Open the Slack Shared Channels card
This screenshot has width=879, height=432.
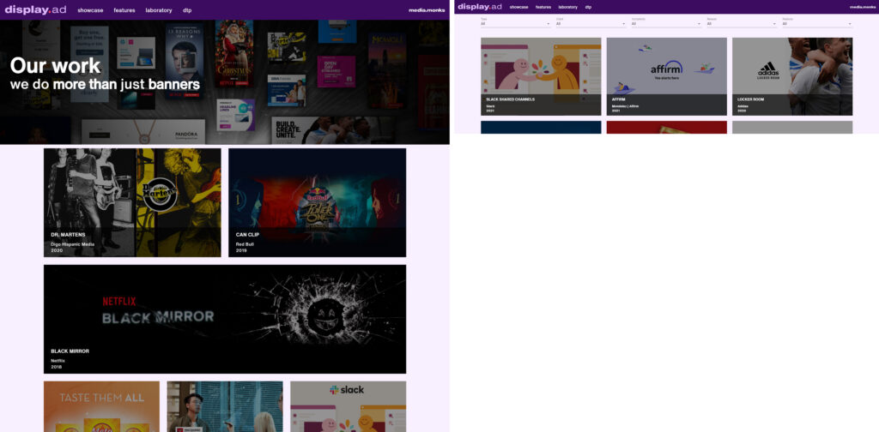tap(541, 76)
